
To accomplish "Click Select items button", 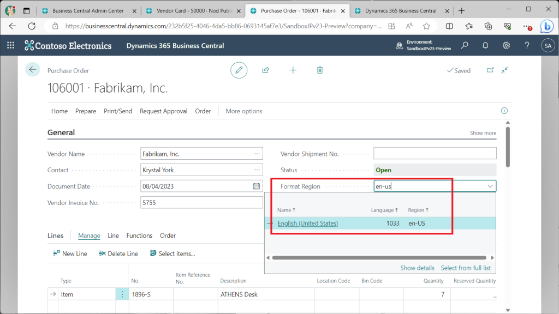I will pos(173,253).
